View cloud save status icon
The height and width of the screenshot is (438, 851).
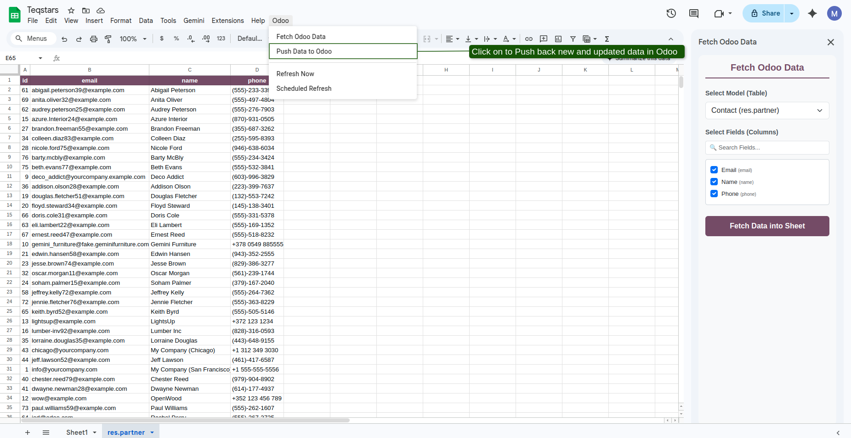pos(101,10)
